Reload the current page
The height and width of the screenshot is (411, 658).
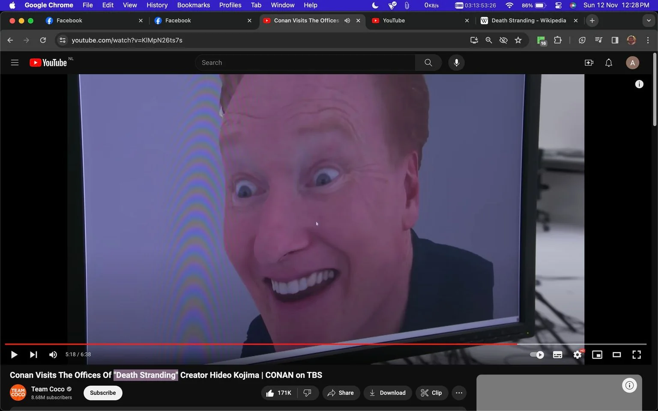tap(43, 40)
